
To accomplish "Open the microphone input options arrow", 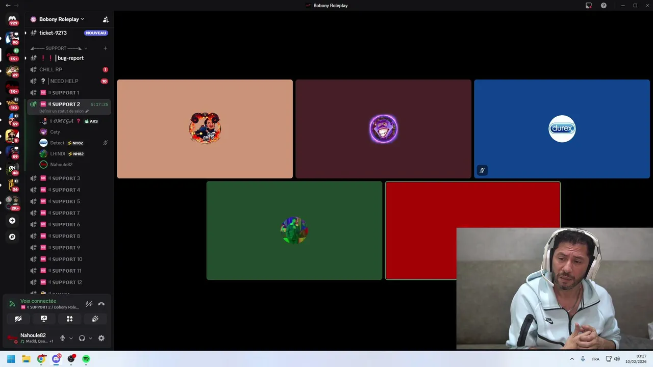I will tap(71, 338).
